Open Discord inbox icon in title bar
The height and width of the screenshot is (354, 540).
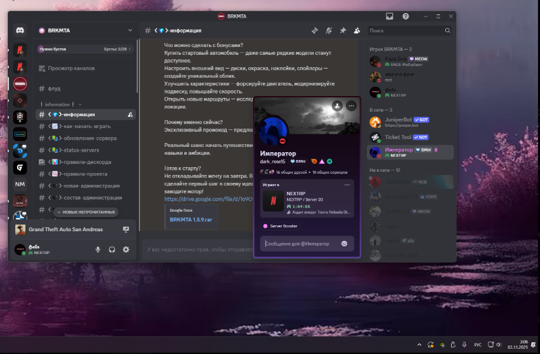pos(390,16)
